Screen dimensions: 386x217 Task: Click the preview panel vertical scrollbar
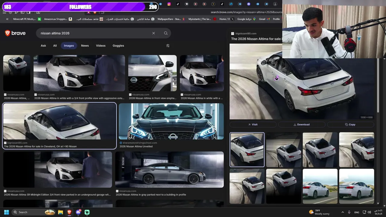coord(378,86)
